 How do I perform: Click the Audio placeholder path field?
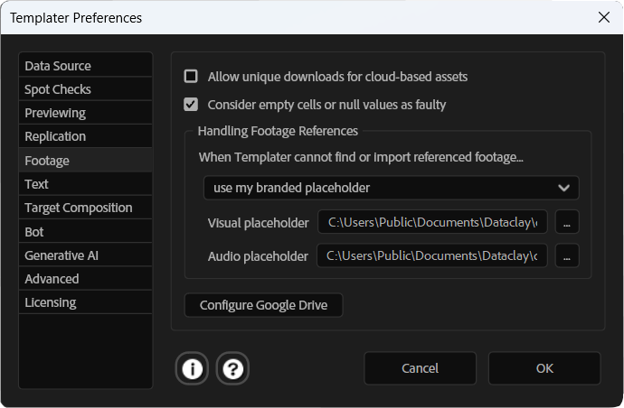[432, 255]
